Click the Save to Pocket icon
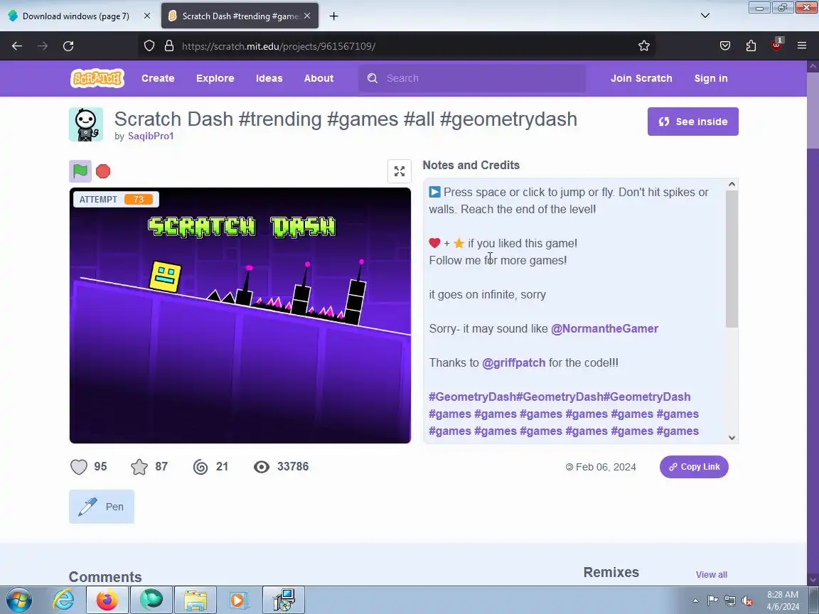This screenshot has height=614, width=819. point(725,46)
